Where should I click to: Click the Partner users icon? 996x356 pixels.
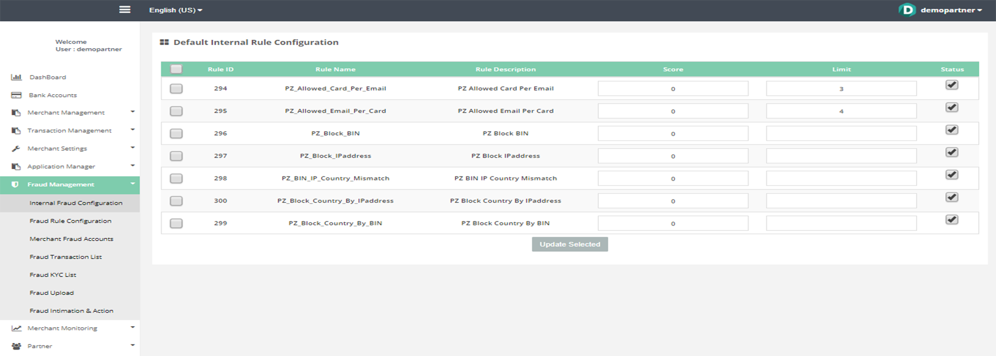[16, 346]
